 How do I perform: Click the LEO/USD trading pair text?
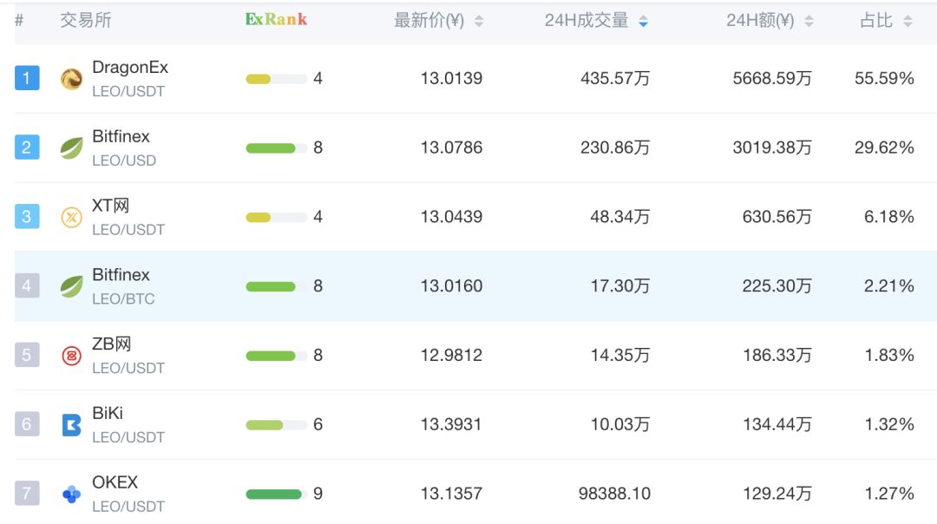(x=124, y=160)
